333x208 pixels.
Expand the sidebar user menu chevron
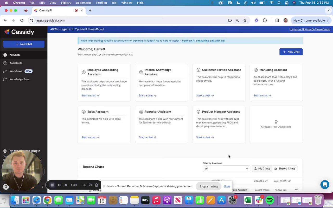pos(42,187)
